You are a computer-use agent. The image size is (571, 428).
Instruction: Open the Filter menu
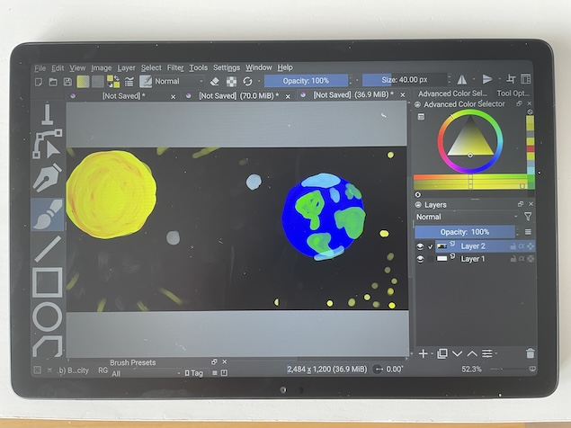(175, 67)
